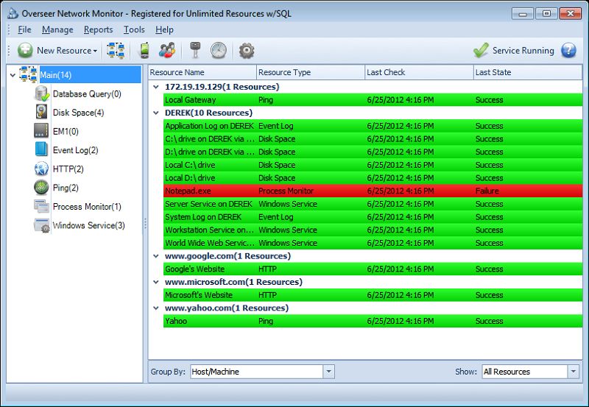The image size is (589, 407).
Task: Click the Process Monitor icon in tree
Action: click(41, 206)
